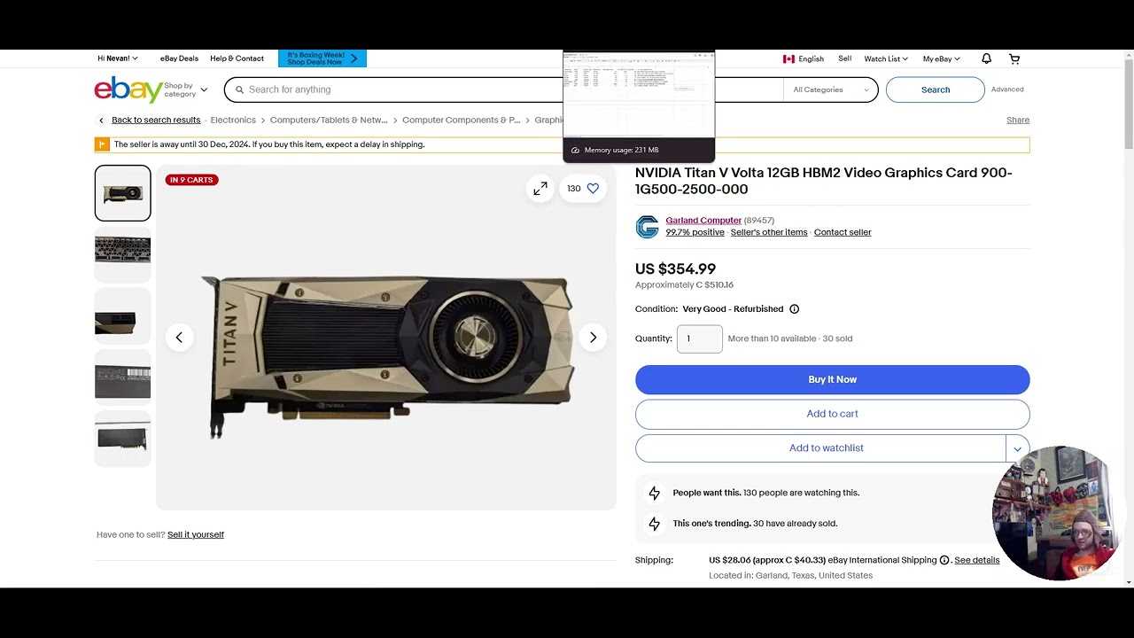The image size is (1134, 638).
Task: Show previous product image
Action: pyautogui.click(x=179, y=338)
